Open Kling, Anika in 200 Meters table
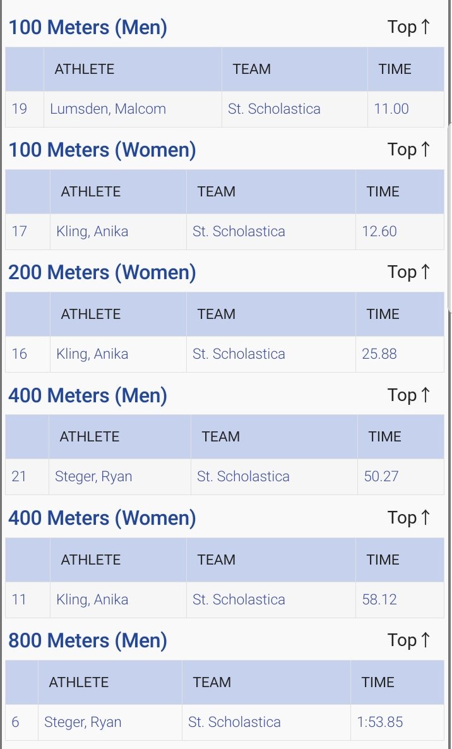Image resolution: width=452 pixels, height=749 pixels. point(92,354)
